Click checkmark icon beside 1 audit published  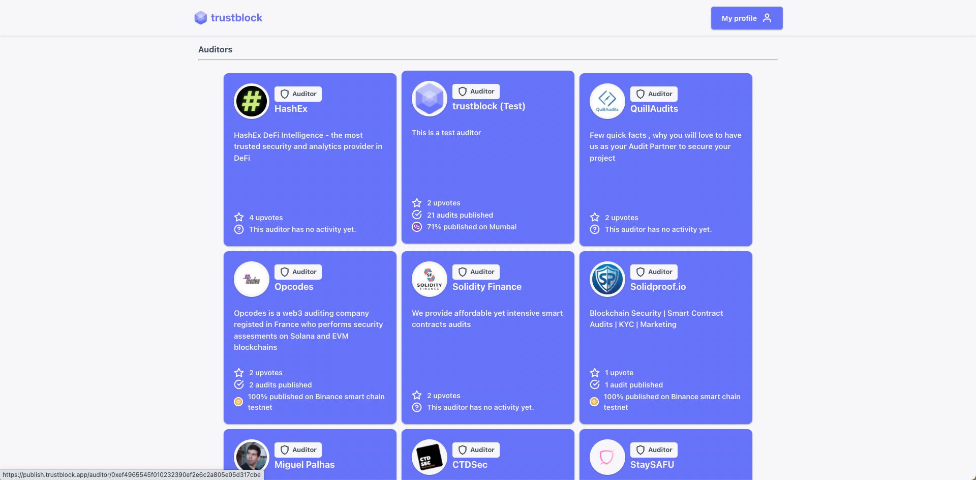click(595, 384)
